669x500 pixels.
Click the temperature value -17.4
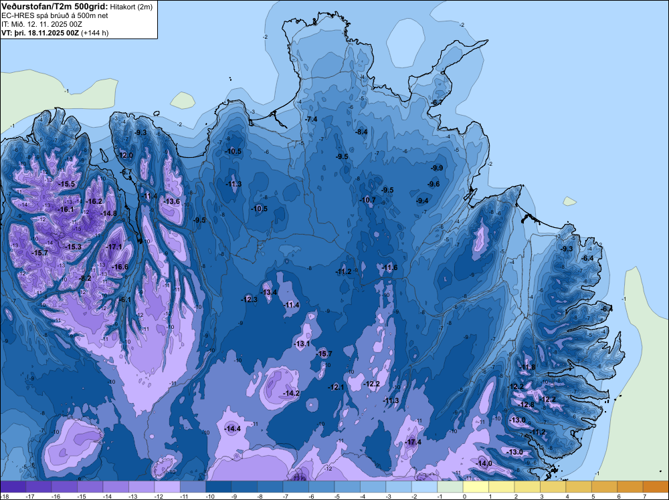pos(413,442)
